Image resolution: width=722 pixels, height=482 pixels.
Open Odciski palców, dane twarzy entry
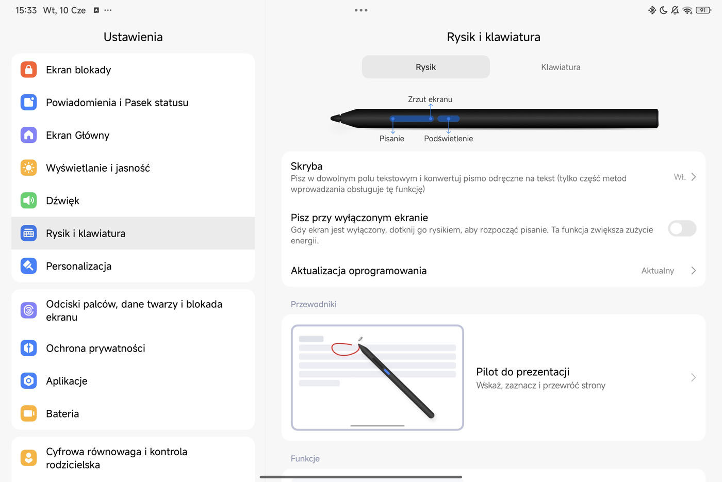133,310
